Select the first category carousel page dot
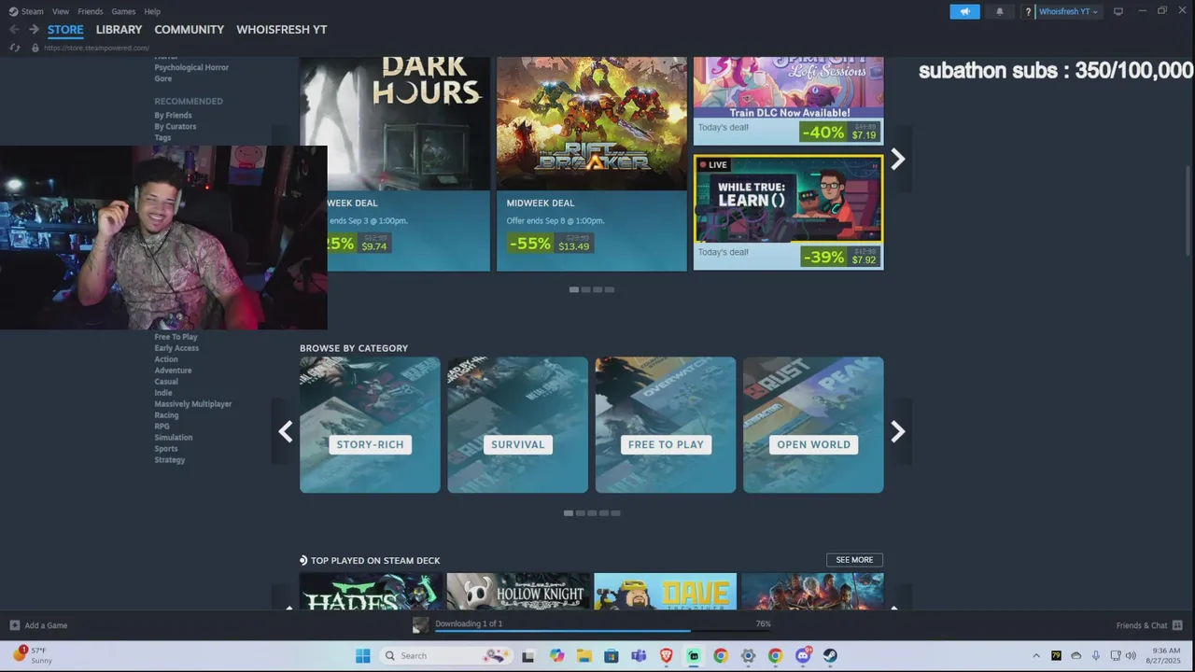This screenshot has height=672, width=1195. click(x=568, y=512)
